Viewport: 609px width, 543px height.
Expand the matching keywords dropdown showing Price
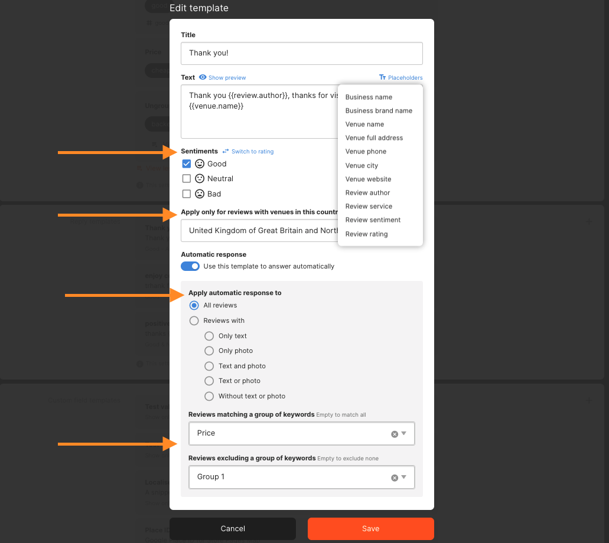pyautogui.click(x=405, y=433)
